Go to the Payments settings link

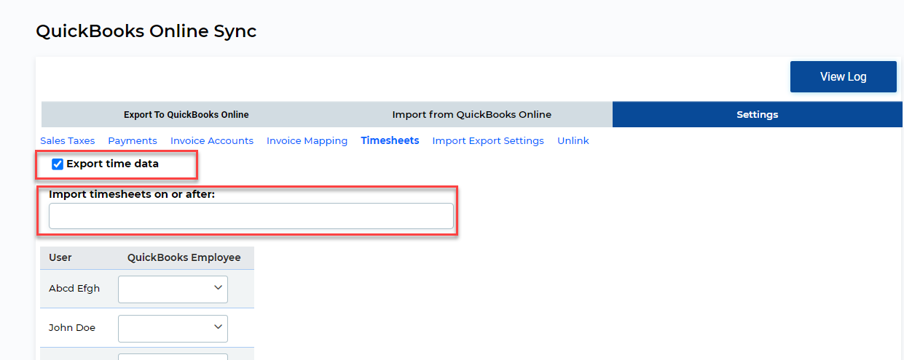click(133, 141)
